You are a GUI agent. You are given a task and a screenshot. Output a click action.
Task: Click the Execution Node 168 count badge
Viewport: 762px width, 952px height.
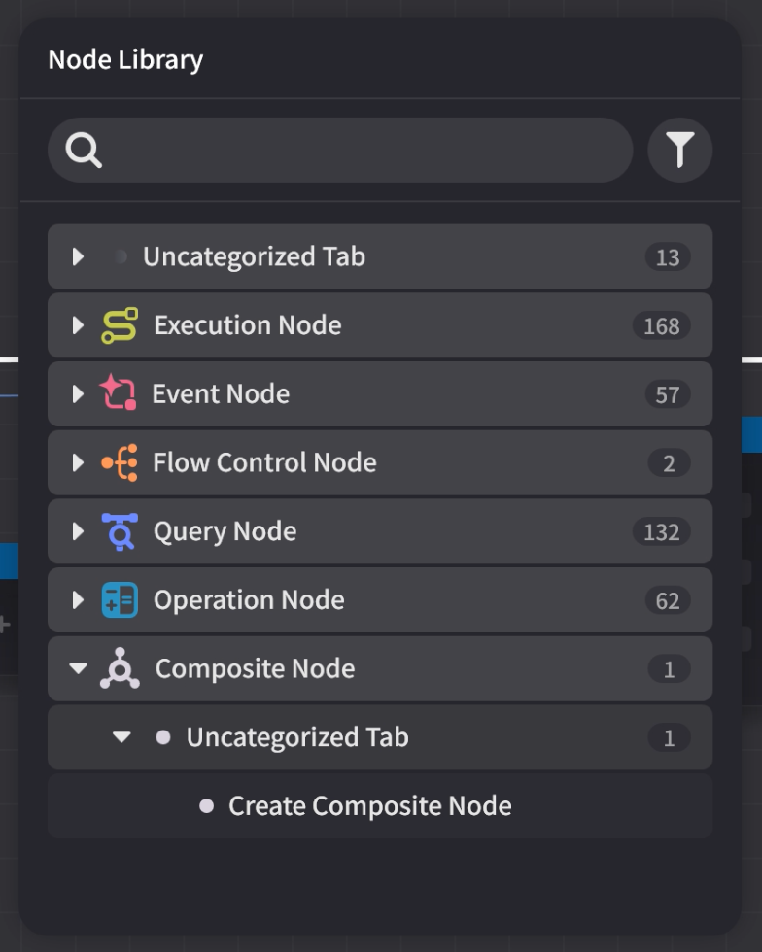pyautogui.click(x=661, y=326)
